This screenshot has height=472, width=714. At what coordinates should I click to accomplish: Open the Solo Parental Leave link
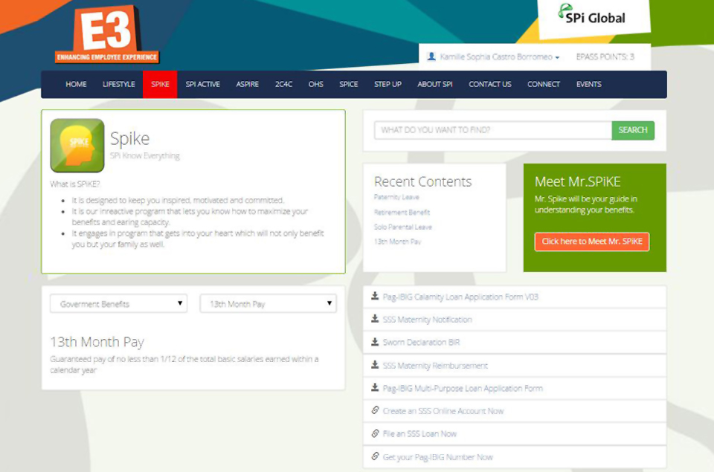(x=402, y=227)
